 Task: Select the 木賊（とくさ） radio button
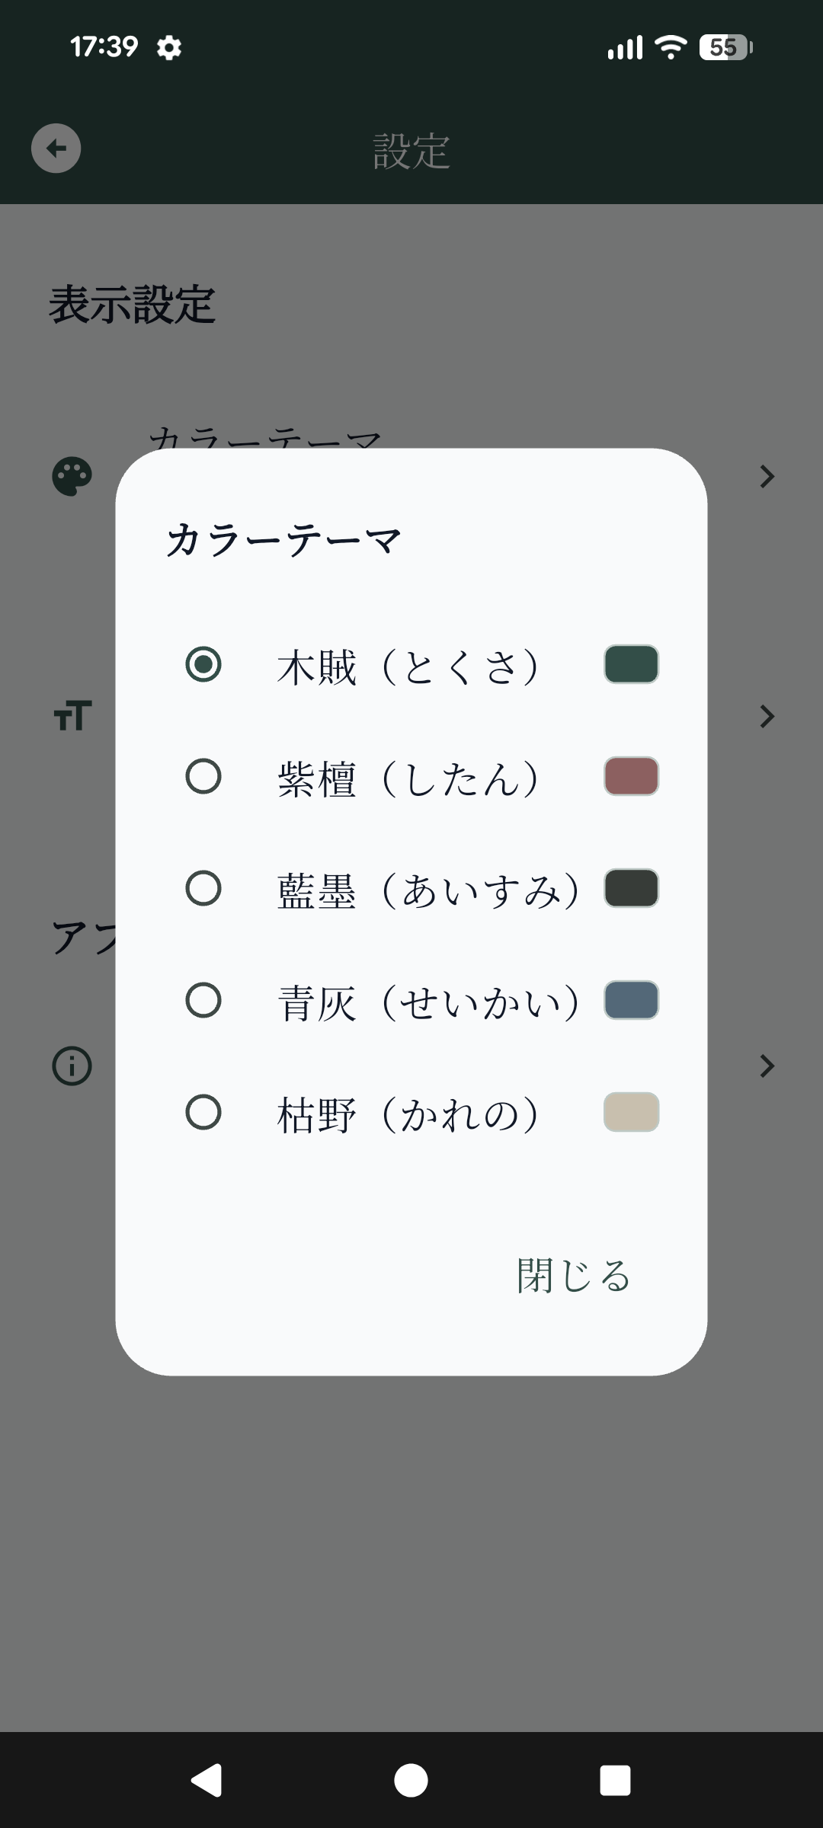click(x=203, y=664)
